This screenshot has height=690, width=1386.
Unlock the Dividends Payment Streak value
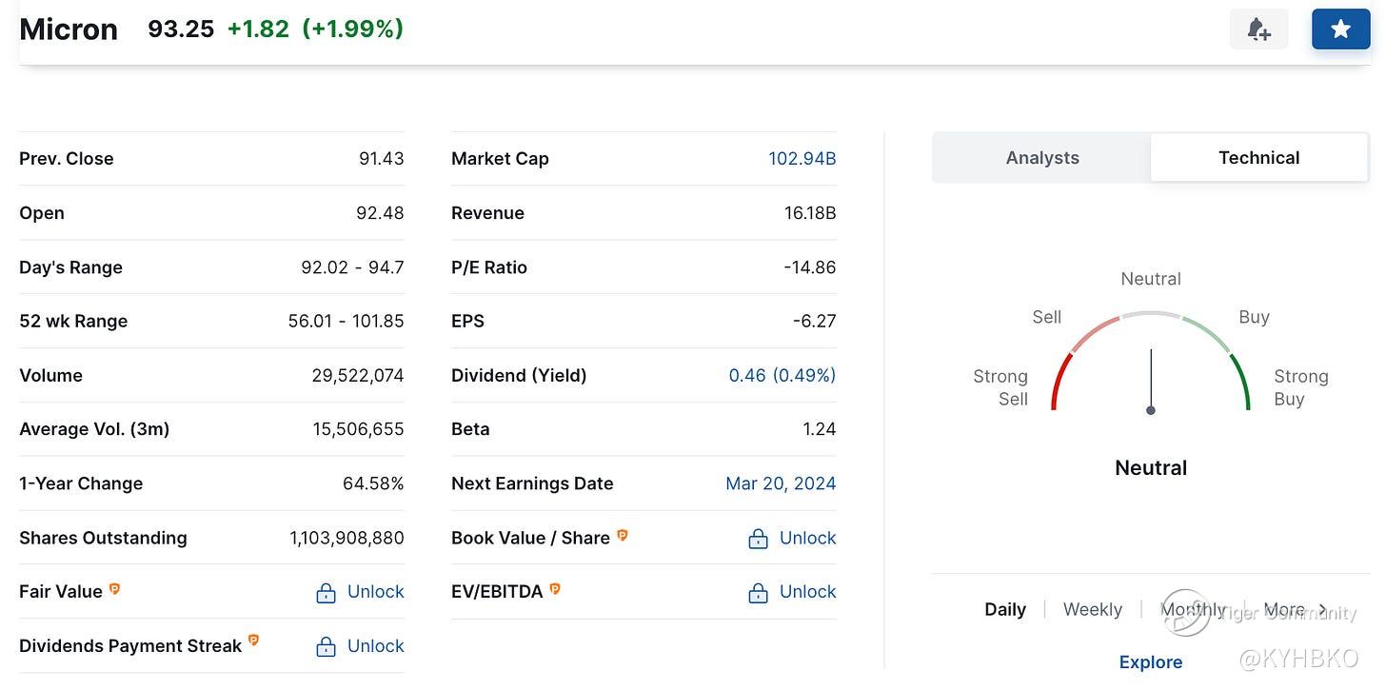tap(376, 646)
